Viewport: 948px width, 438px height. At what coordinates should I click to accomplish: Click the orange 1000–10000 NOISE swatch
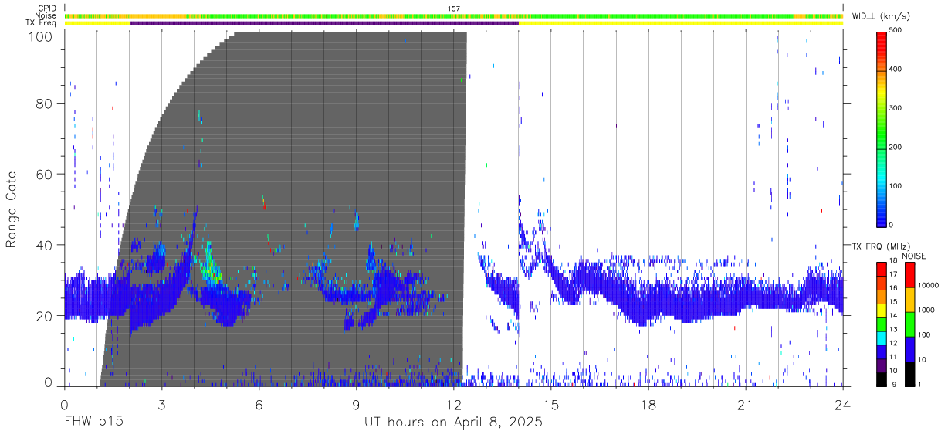pyautogui.click(x=909, y=299)
